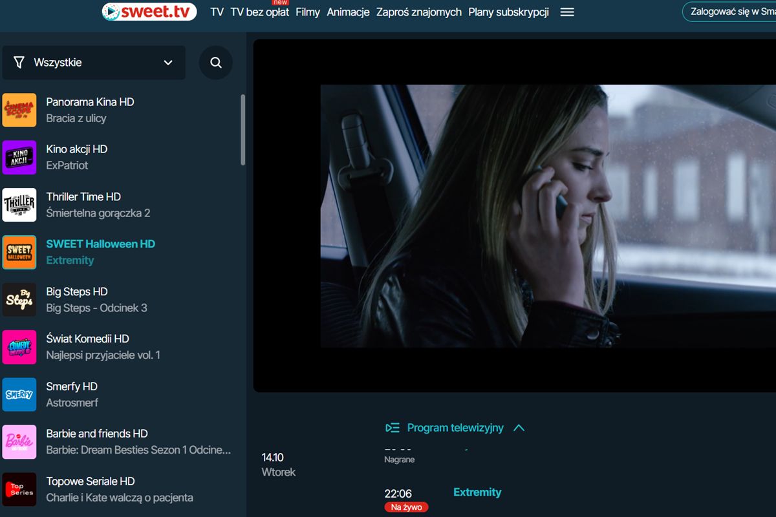Select the Barbie and friends channel logo

19,442
